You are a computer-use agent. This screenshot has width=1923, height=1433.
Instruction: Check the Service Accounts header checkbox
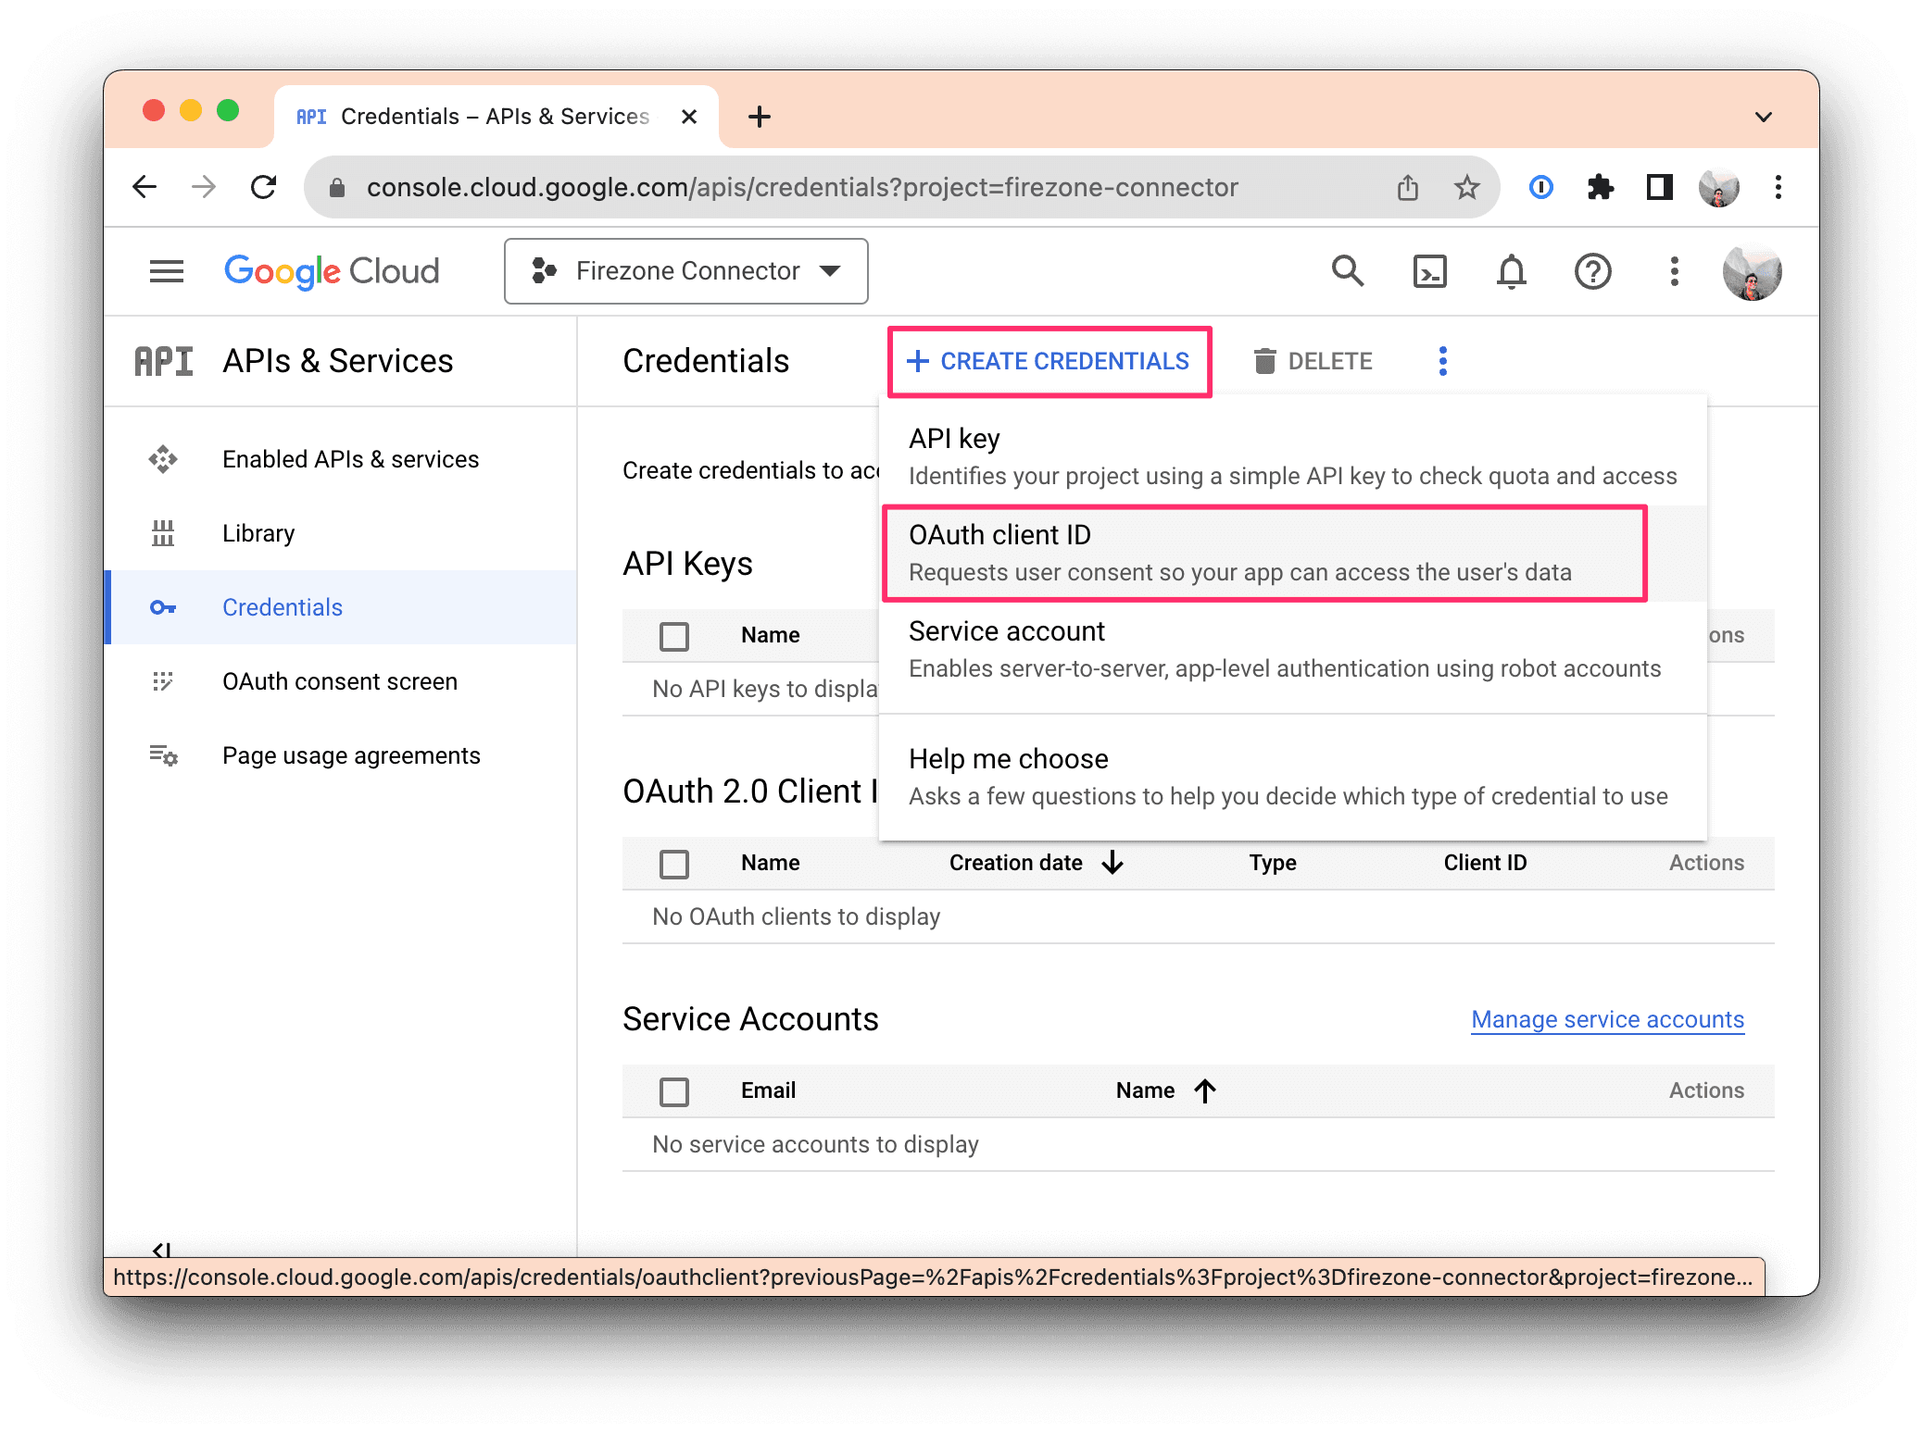(674, 1091)
